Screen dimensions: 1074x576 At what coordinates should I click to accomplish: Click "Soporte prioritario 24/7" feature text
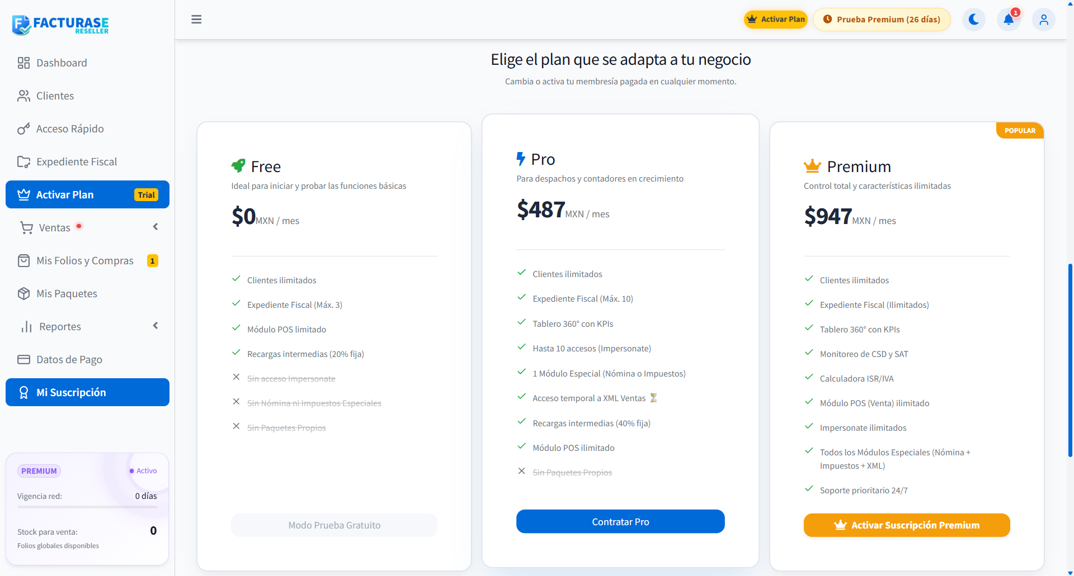click(x=864, y=491)
